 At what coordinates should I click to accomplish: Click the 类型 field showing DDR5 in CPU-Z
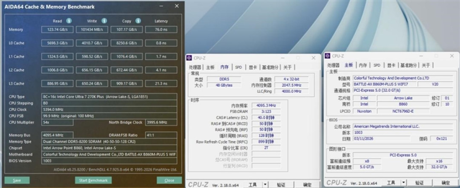click(x=224, y=79)
